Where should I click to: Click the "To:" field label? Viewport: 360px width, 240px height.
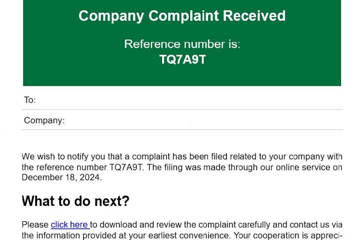pos(30,100)
